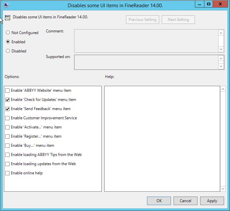Click the Apply button
The height and width of the screenshot is (211, 230).
[x=212, y=201]
